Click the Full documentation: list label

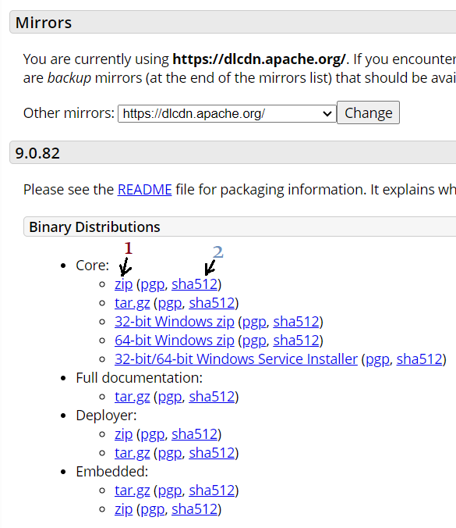tap(139, 378)
